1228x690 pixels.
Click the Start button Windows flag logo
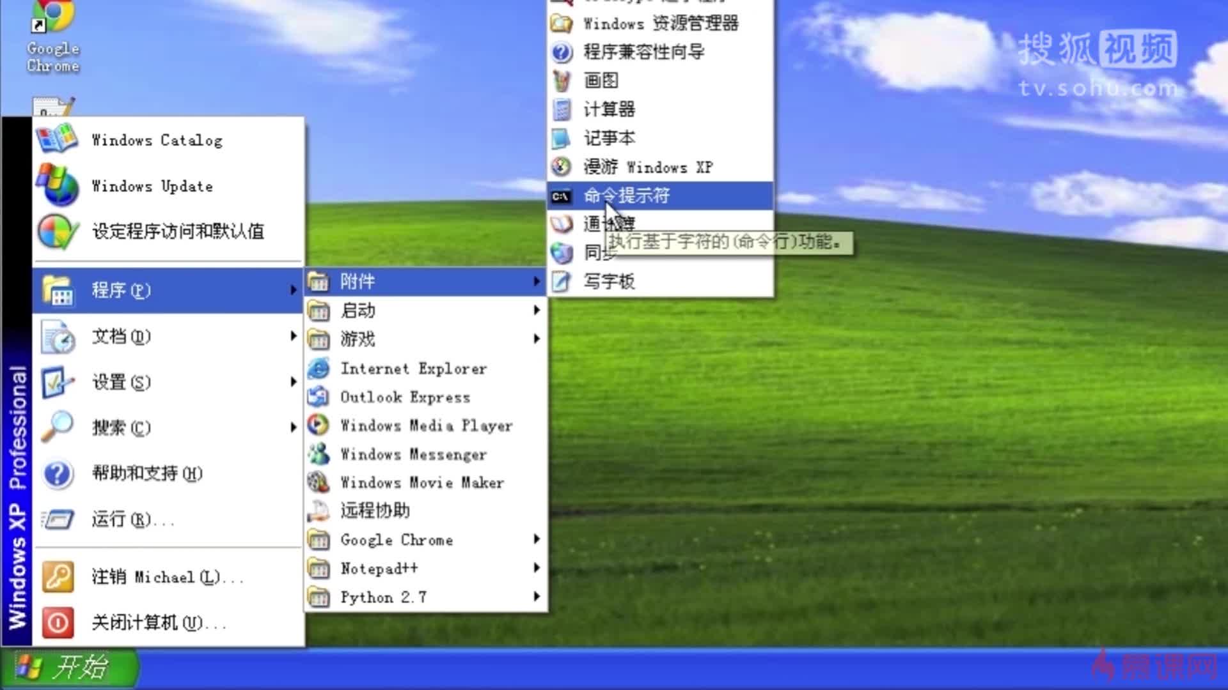[28, 667]
